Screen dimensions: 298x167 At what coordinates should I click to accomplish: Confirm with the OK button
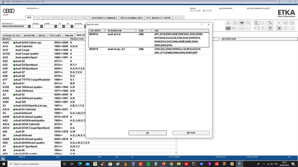[x=148, y=133]
